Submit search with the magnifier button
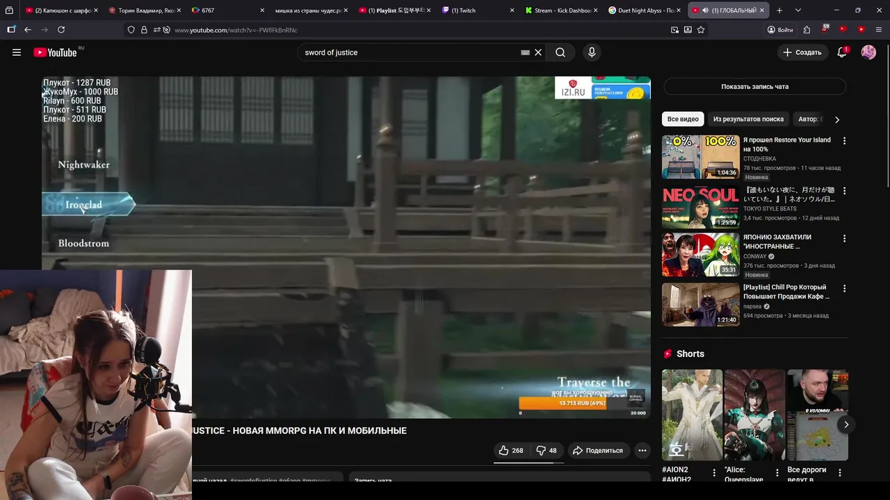Viewport: 890px width, 500px height. tap(560, 52)
